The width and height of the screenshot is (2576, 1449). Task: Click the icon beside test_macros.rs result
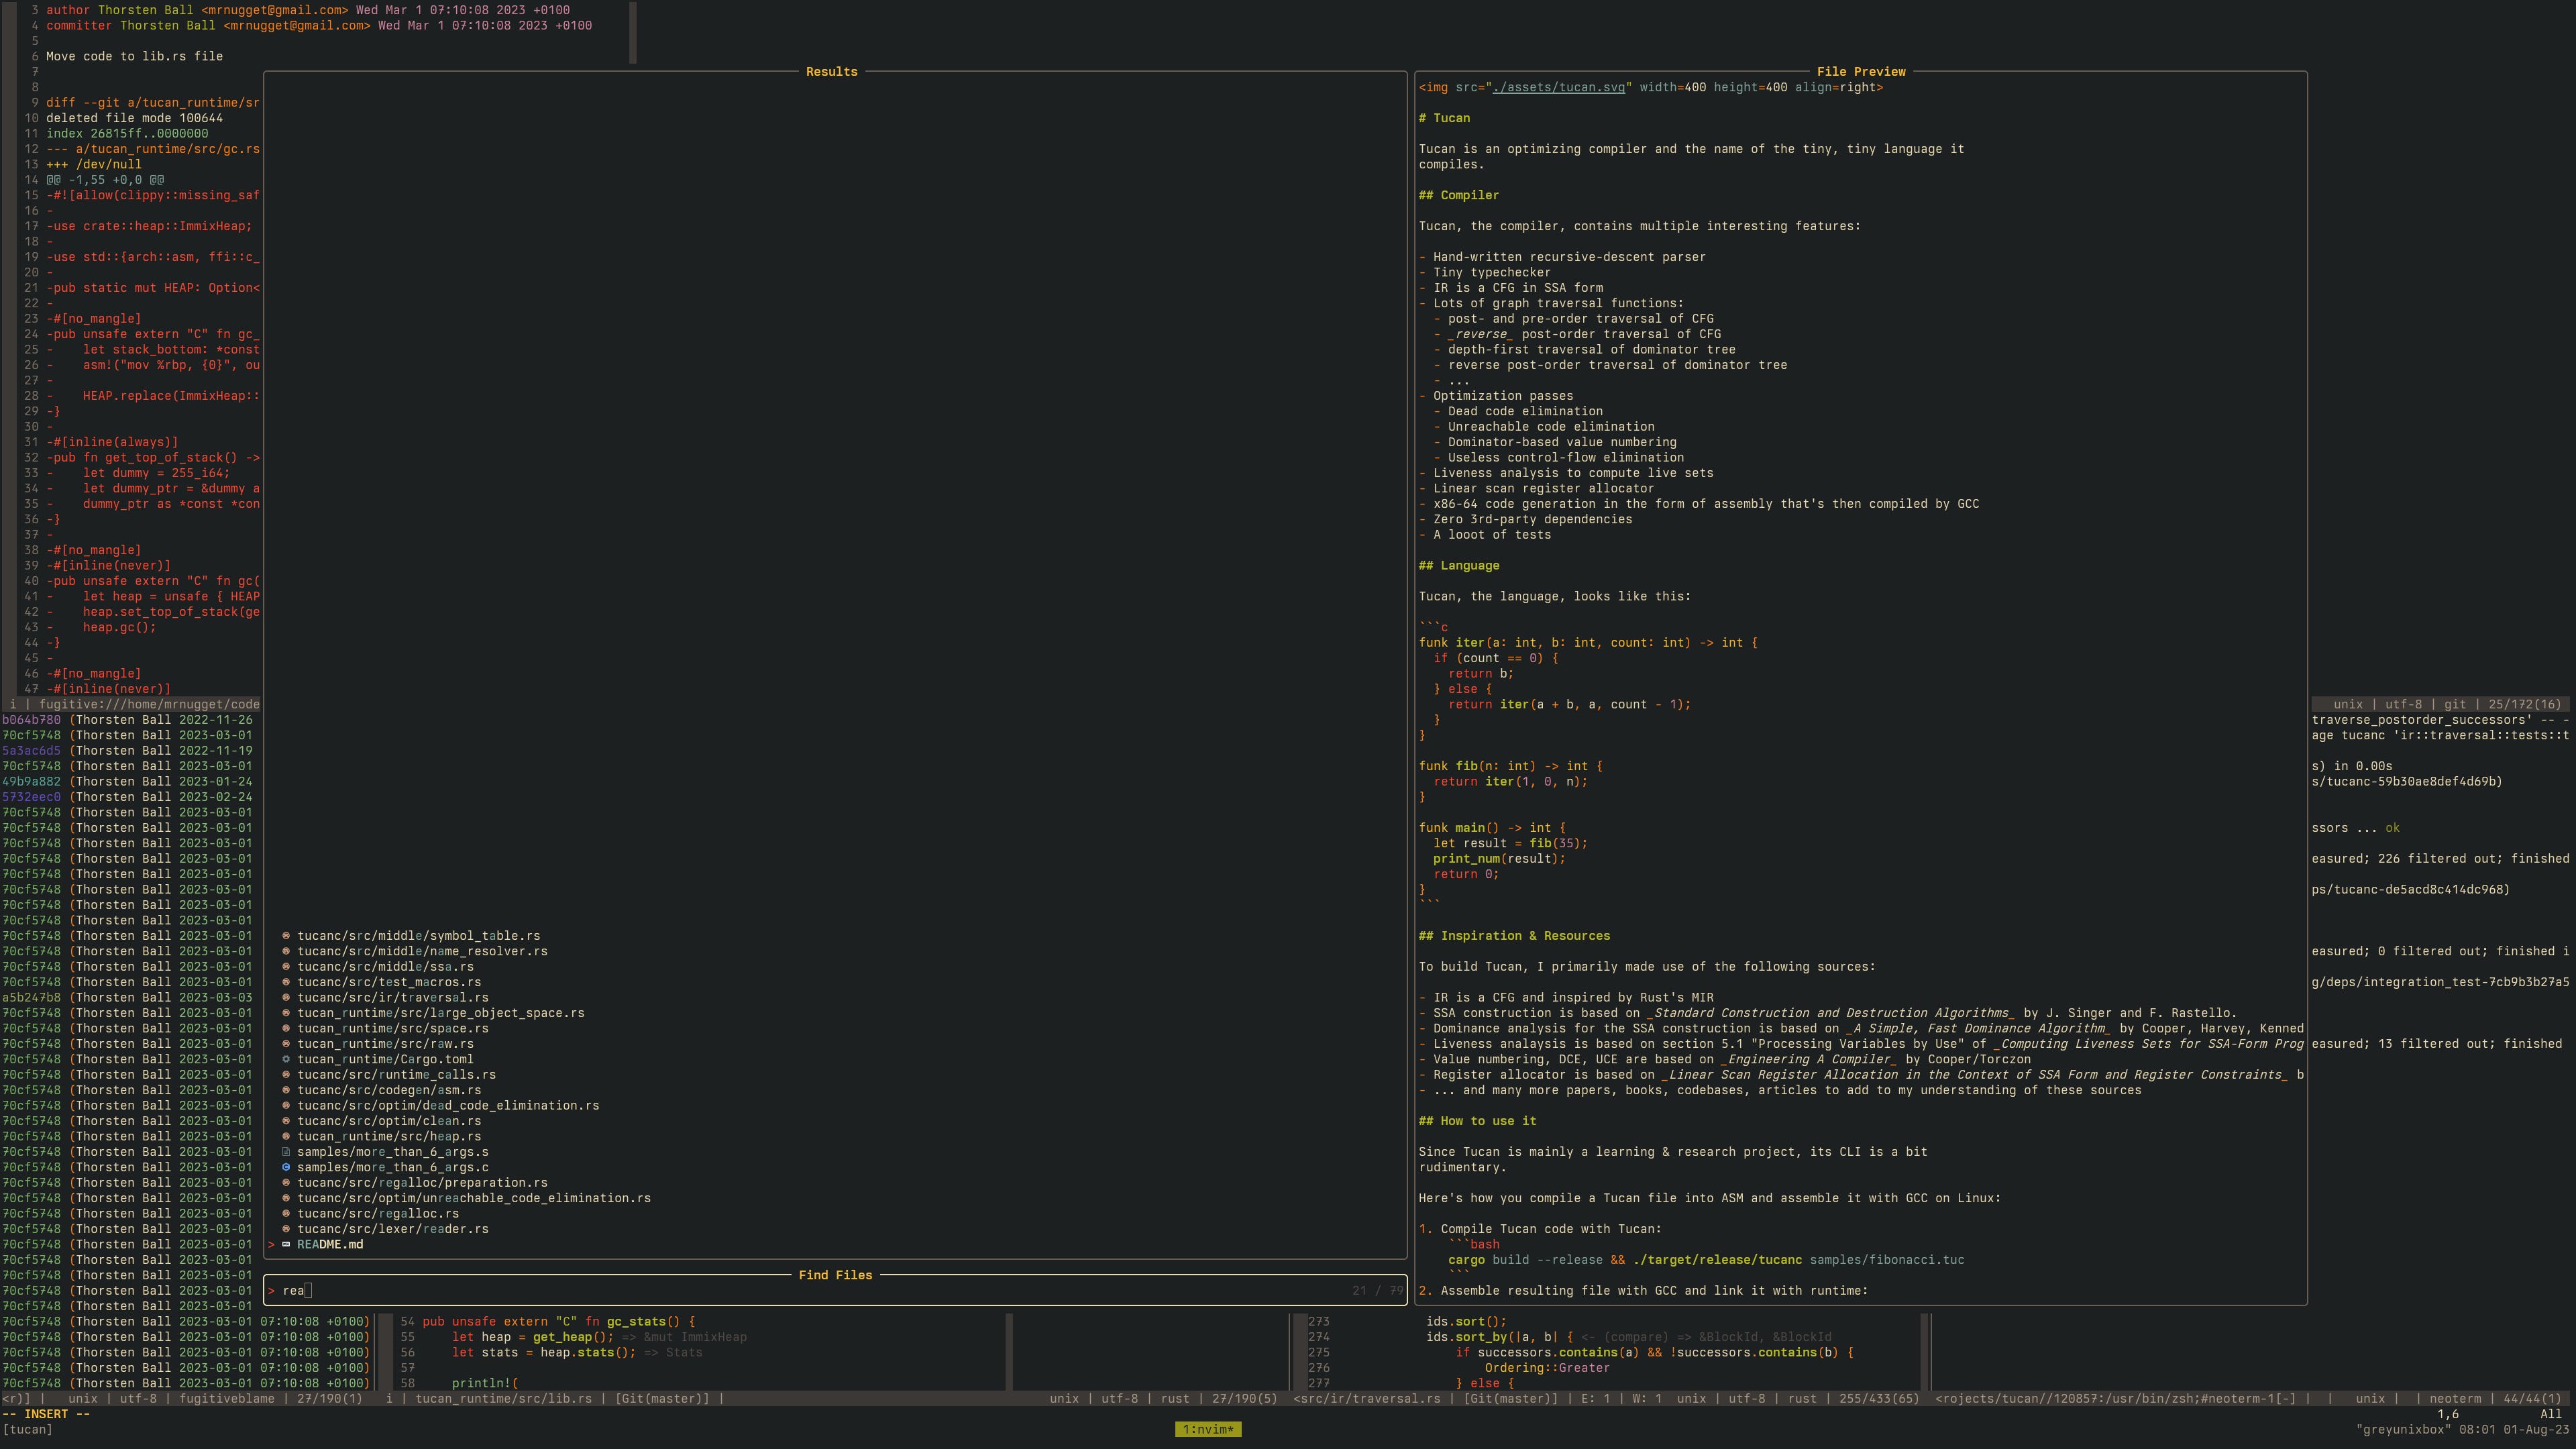[x=286, y=982]
